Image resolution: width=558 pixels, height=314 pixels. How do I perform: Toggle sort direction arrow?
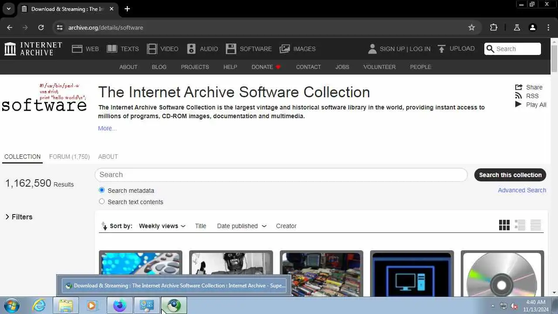104,226
